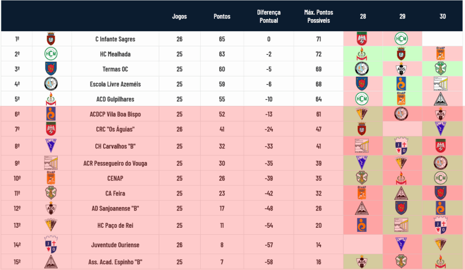Click the CRC Os Águias red crest in row 7
The image size is (465, 270).
[x=51, y=129]
